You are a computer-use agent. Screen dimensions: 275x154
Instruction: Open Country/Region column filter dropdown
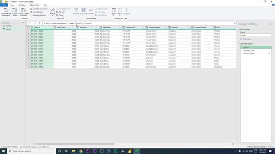point(212,27)
